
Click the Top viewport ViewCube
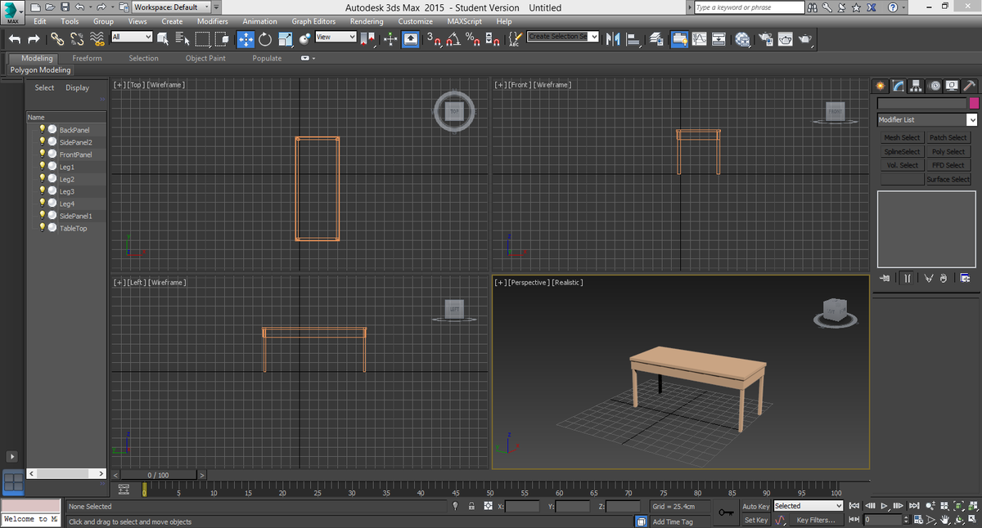454,112
